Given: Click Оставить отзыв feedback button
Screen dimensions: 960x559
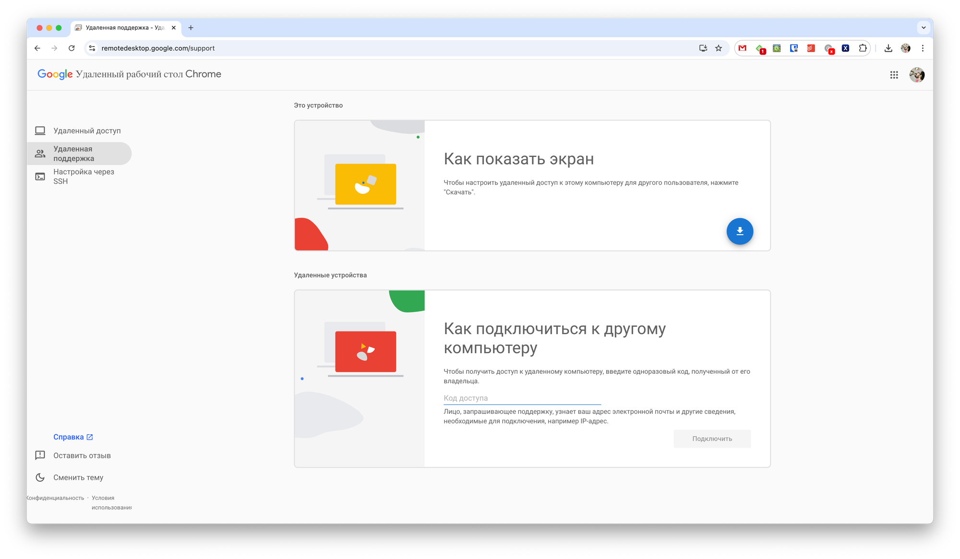Looking at the screenshot, I should pos(82,456).
